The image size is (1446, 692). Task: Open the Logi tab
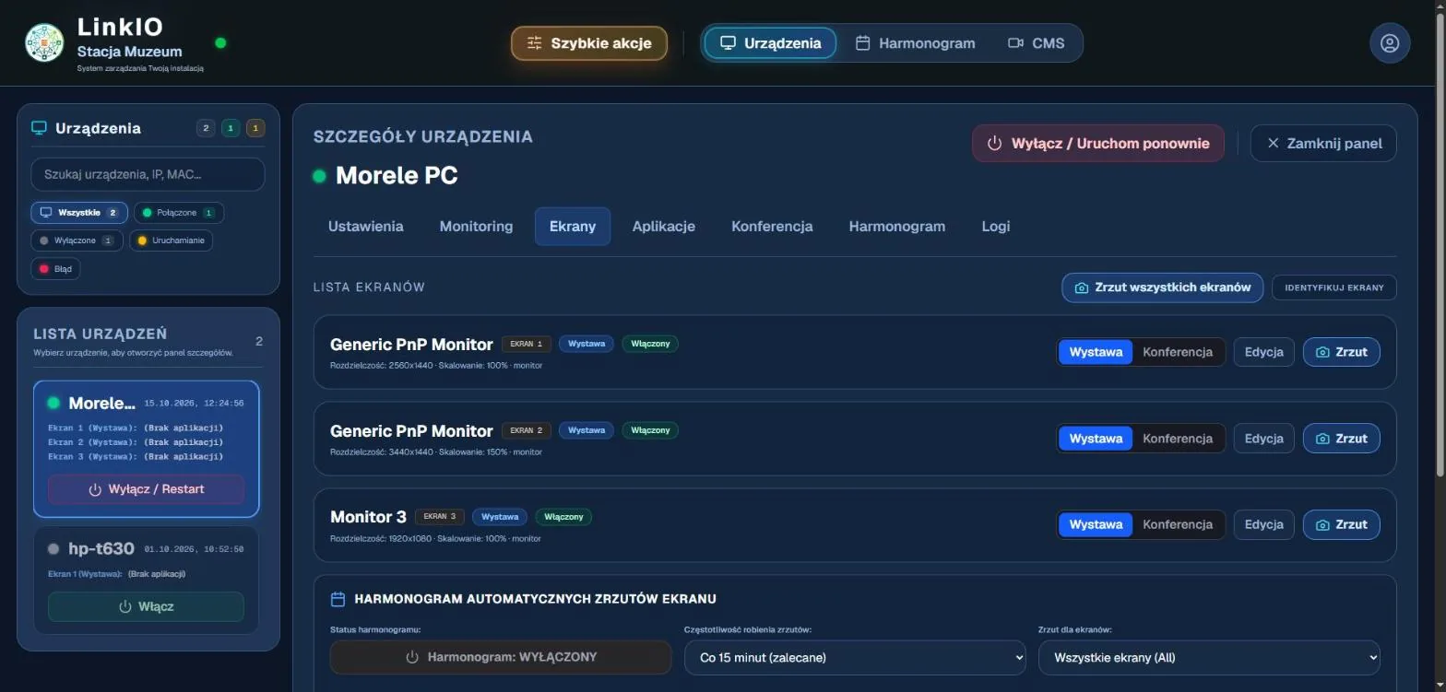tap(996, 227)
